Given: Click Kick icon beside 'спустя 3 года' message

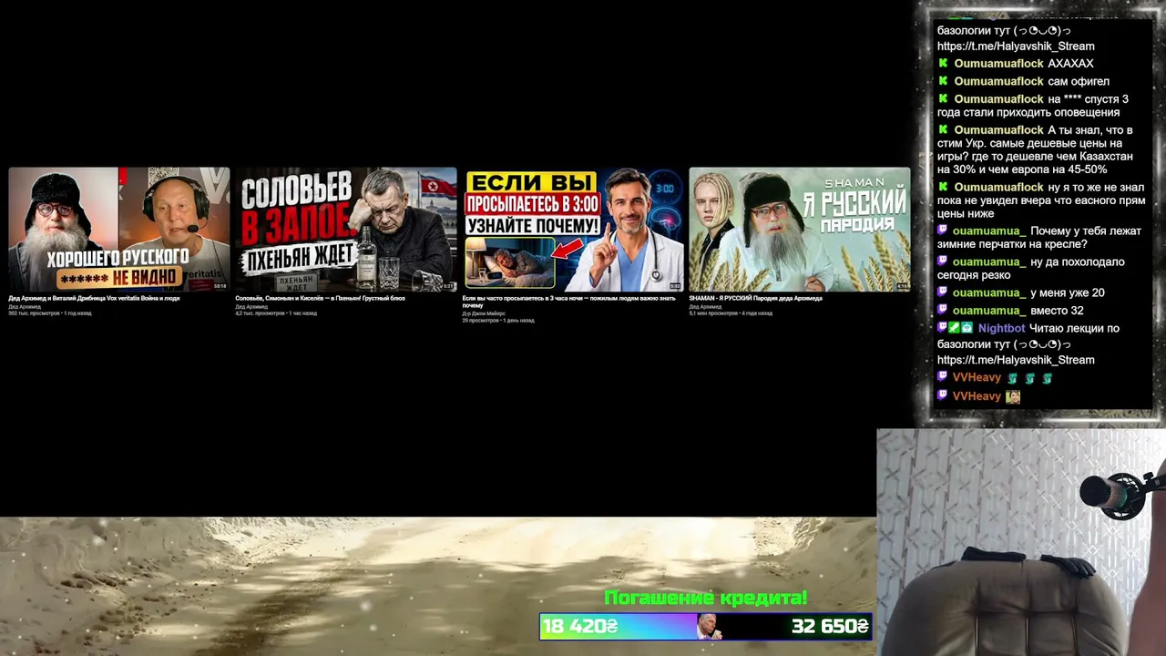Looking at the screenshot, I should pyautogui.click(x=943, y=99).
